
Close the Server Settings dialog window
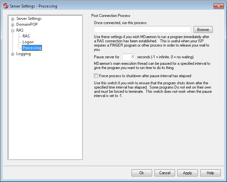click(218, 6)
